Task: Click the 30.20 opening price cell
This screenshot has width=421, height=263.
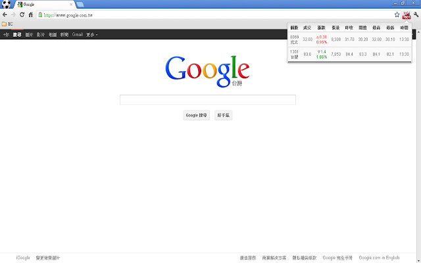Action: click(363, 39)
